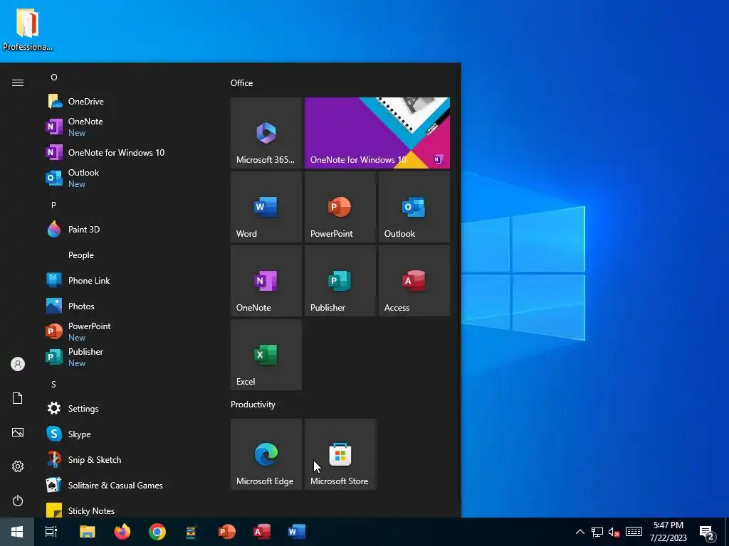This screenshot has height=546, width=729.
Task: Launch the Publisher tile in Office group
Action: [340, 281]
